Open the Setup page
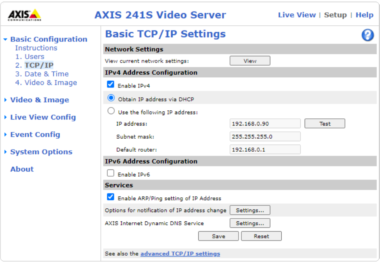 pos(336,14)
